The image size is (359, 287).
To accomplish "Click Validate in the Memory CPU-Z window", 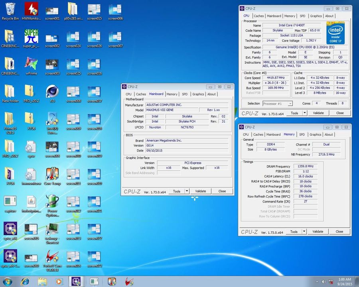I will [x=318, y=232].
